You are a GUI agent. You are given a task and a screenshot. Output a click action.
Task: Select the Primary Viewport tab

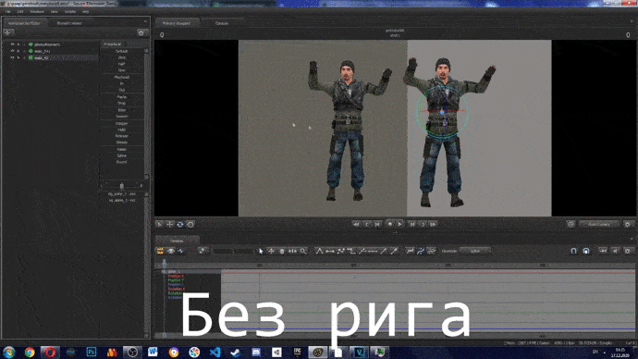point(177,23)
